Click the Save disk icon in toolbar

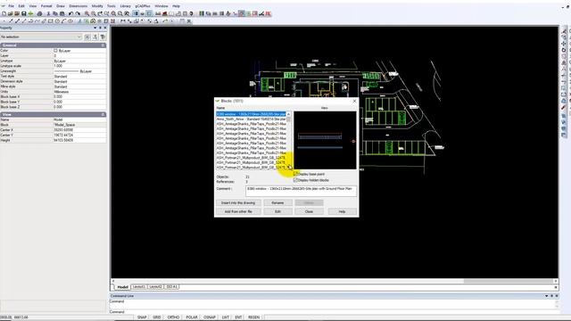point(24,13)
